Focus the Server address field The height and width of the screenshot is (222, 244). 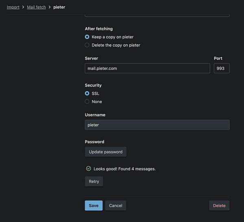coord(147,68)
